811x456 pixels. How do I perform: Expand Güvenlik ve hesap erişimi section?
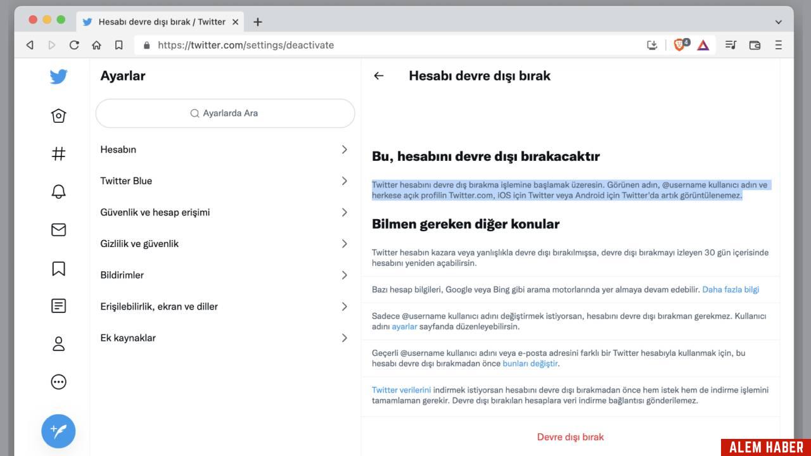[x=225, y=212]
